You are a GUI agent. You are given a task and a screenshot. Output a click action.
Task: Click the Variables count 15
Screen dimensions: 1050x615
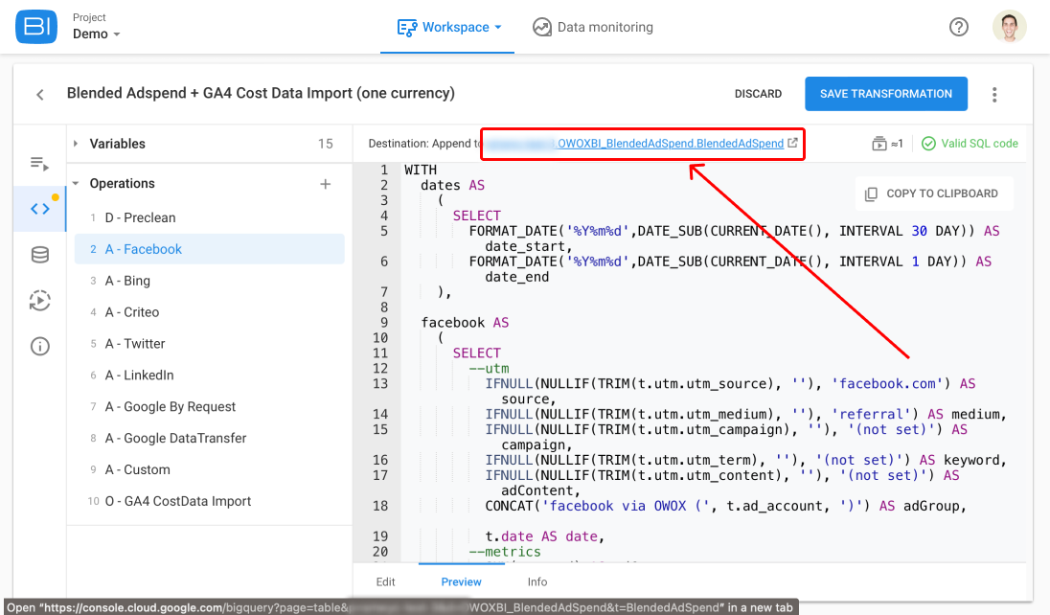pos(326,144)
